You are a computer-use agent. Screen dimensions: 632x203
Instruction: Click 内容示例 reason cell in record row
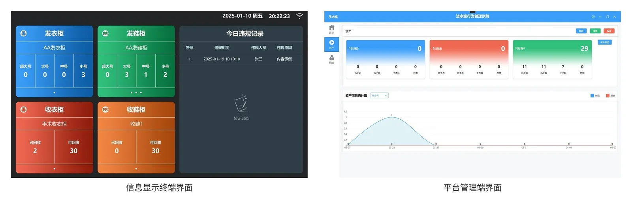[284, 59]
